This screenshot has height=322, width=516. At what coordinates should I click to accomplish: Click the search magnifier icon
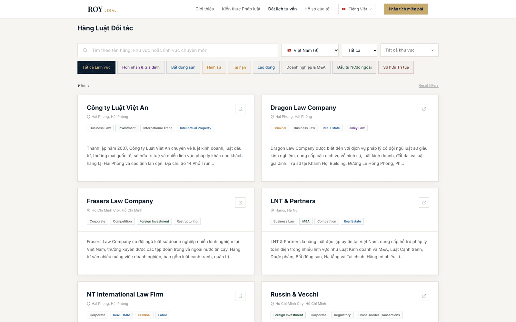pyautogui.click(x=85, y=50)
